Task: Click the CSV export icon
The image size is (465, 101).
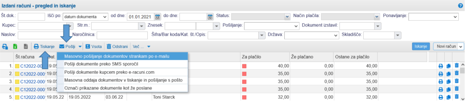Action: [x=26, y=47]
